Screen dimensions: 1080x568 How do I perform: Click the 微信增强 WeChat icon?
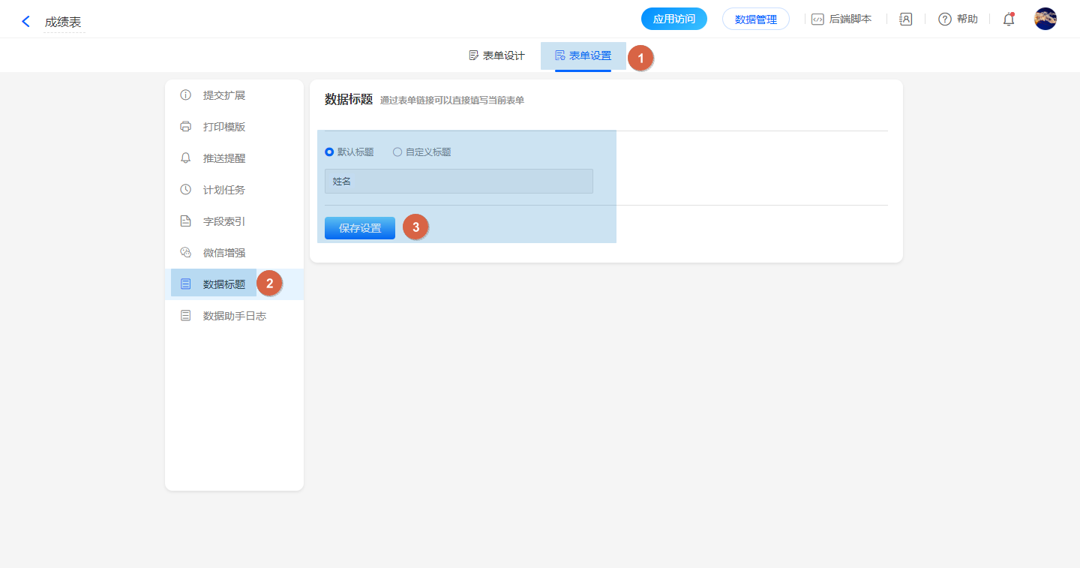pos(186,253)
